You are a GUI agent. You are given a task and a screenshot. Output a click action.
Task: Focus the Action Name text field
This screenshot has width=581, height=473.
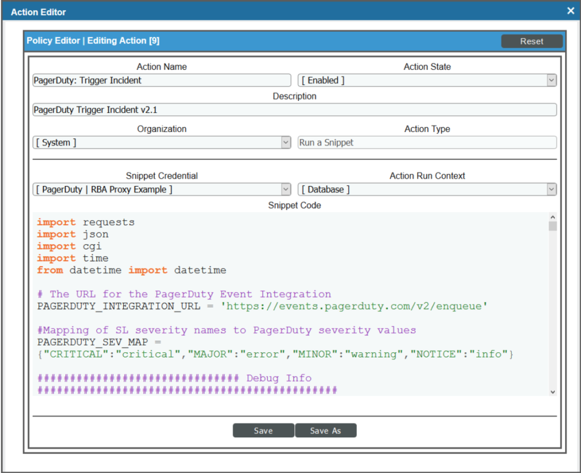click(162, 81)
